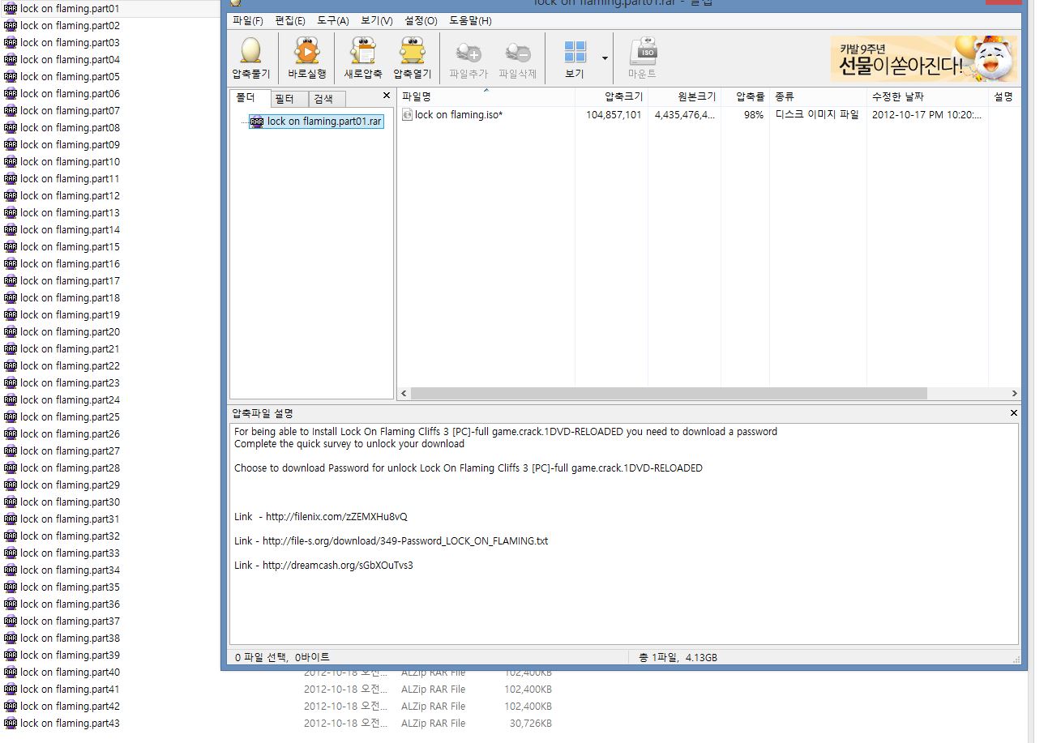Click the iso file icon in file list

coord(407,115)
